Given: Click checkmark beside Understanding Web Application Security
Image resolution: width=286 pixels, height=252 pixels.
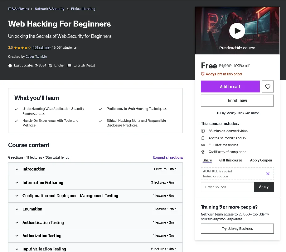Looking at the screenshot, I should point(17,109).
